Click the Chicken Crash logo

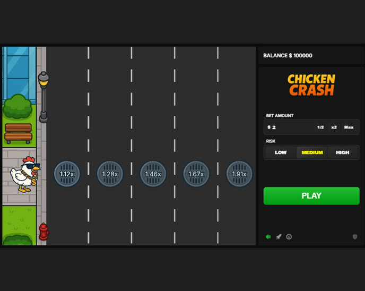click(311, 85)
